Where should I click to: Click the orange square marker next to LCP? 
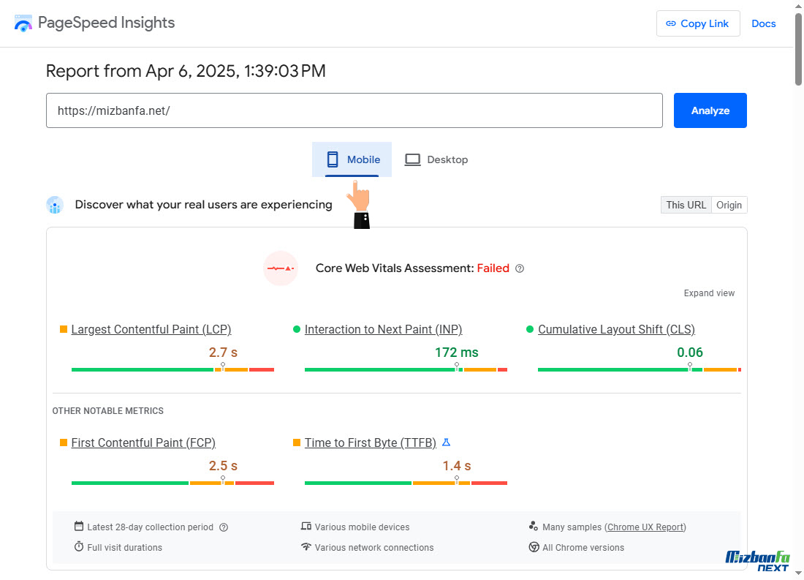pos(64,329)
